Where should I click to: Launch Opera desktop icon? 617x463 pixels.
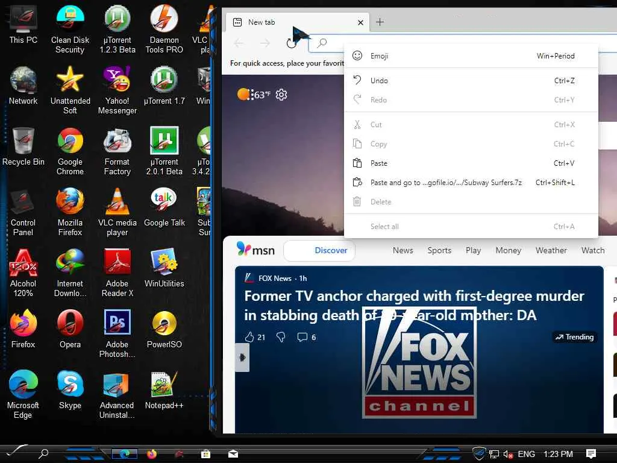coord(70,329)
